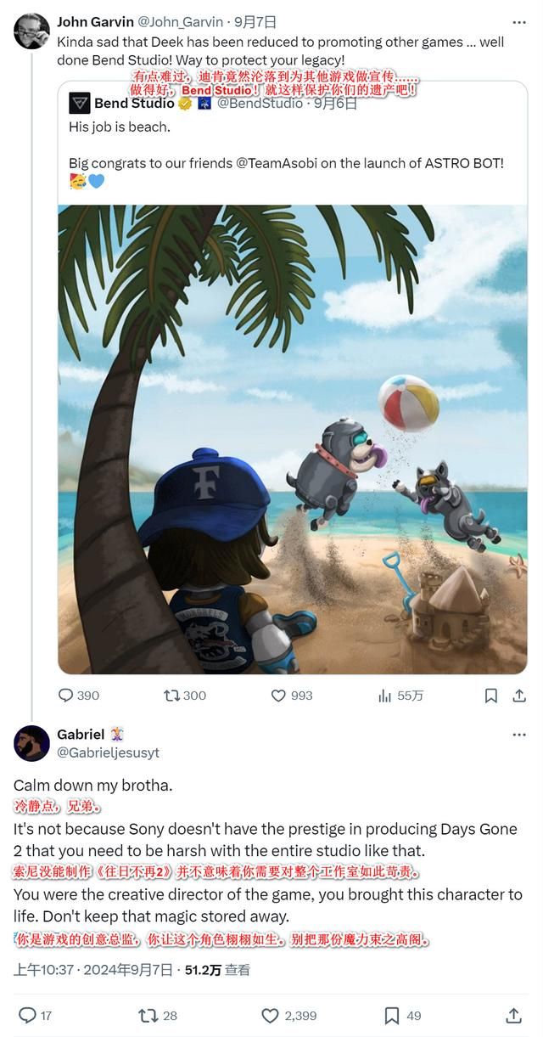Share John Garvin's tweet
This screenshot has height=1037, width=543.
[519, 696]
